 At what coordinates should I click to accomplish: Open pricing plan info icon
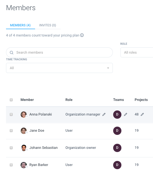pyautogui.click(x=82, y=35)
